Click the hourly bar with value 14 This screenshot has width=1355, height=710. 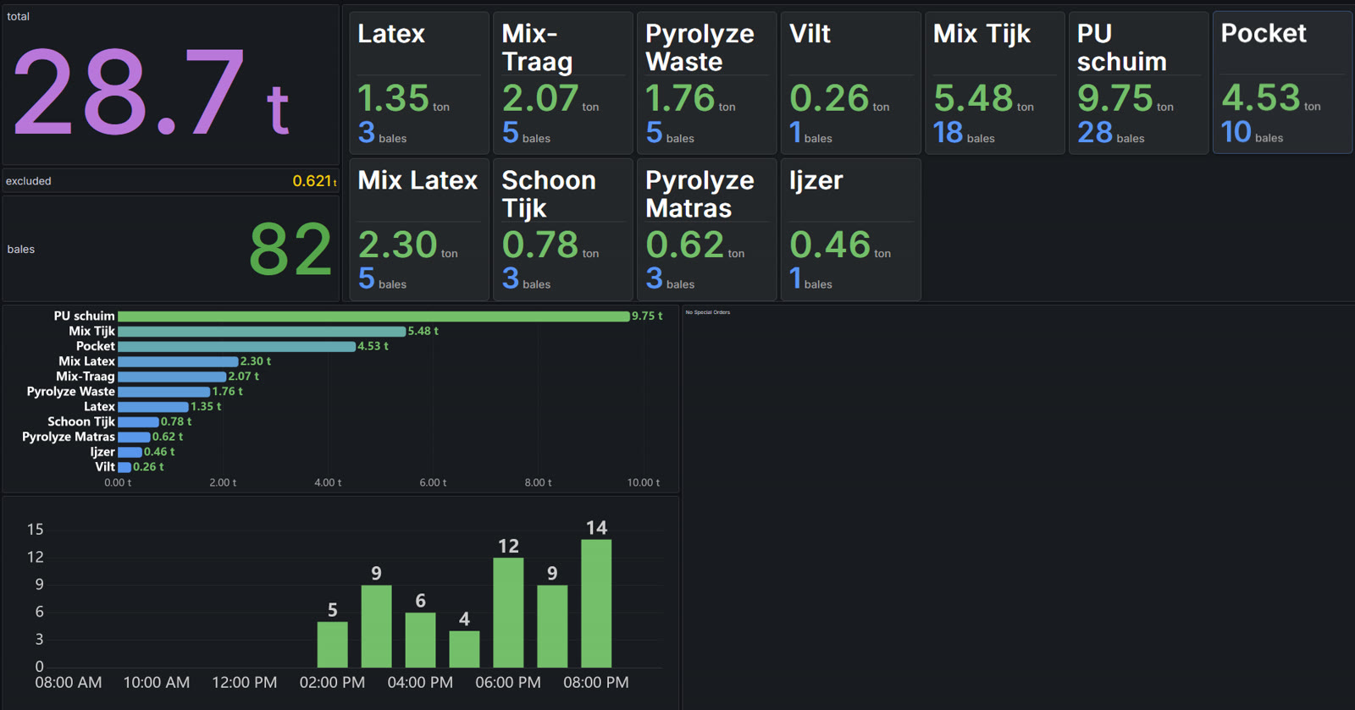coord(596,603)
